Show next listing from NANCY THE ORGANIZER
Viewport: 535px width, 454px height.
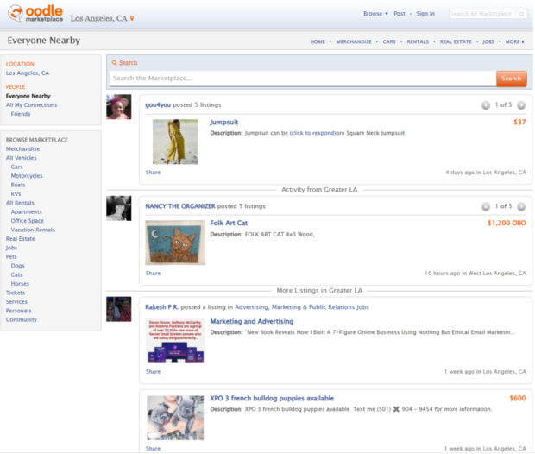[520, 207]
